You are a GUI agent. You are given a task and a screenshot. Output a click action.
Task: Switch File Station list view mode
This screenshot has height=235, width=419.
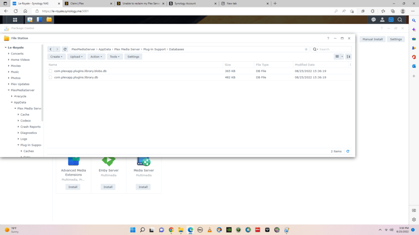pyautogui.click(x=337, y=57)
